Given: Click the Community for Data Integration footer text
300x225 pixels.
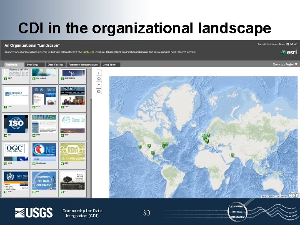Looking at the screenshot, I should (82, 213).
